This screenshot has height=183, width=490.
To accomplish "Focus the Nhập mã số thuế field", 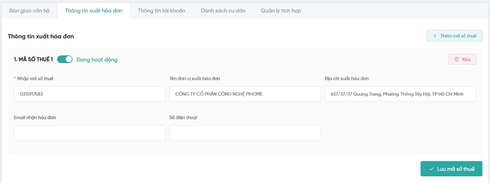I will (89, 94).
